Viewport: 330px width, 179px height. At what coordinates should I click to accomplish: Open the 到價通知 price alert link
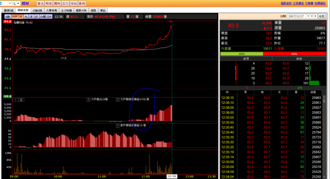[x=320, y=3]
